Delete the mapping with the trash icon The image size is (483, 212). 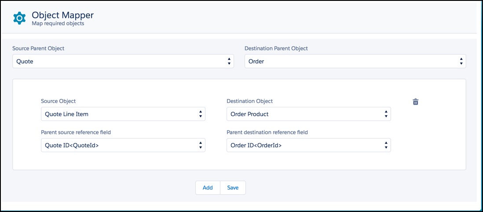pos(416,102)
